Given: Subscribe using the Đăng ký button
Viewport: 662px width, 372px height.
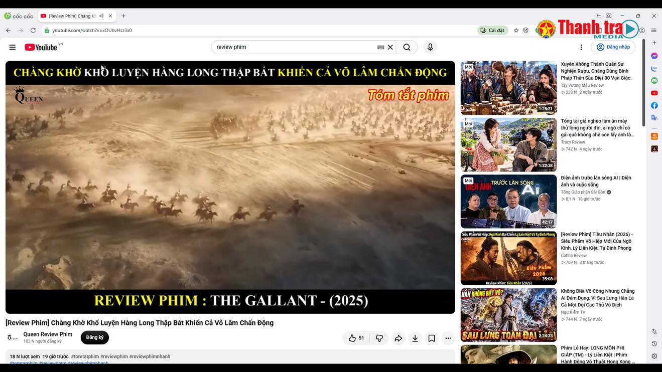Looking at the screenshot, I should (94, 337).
